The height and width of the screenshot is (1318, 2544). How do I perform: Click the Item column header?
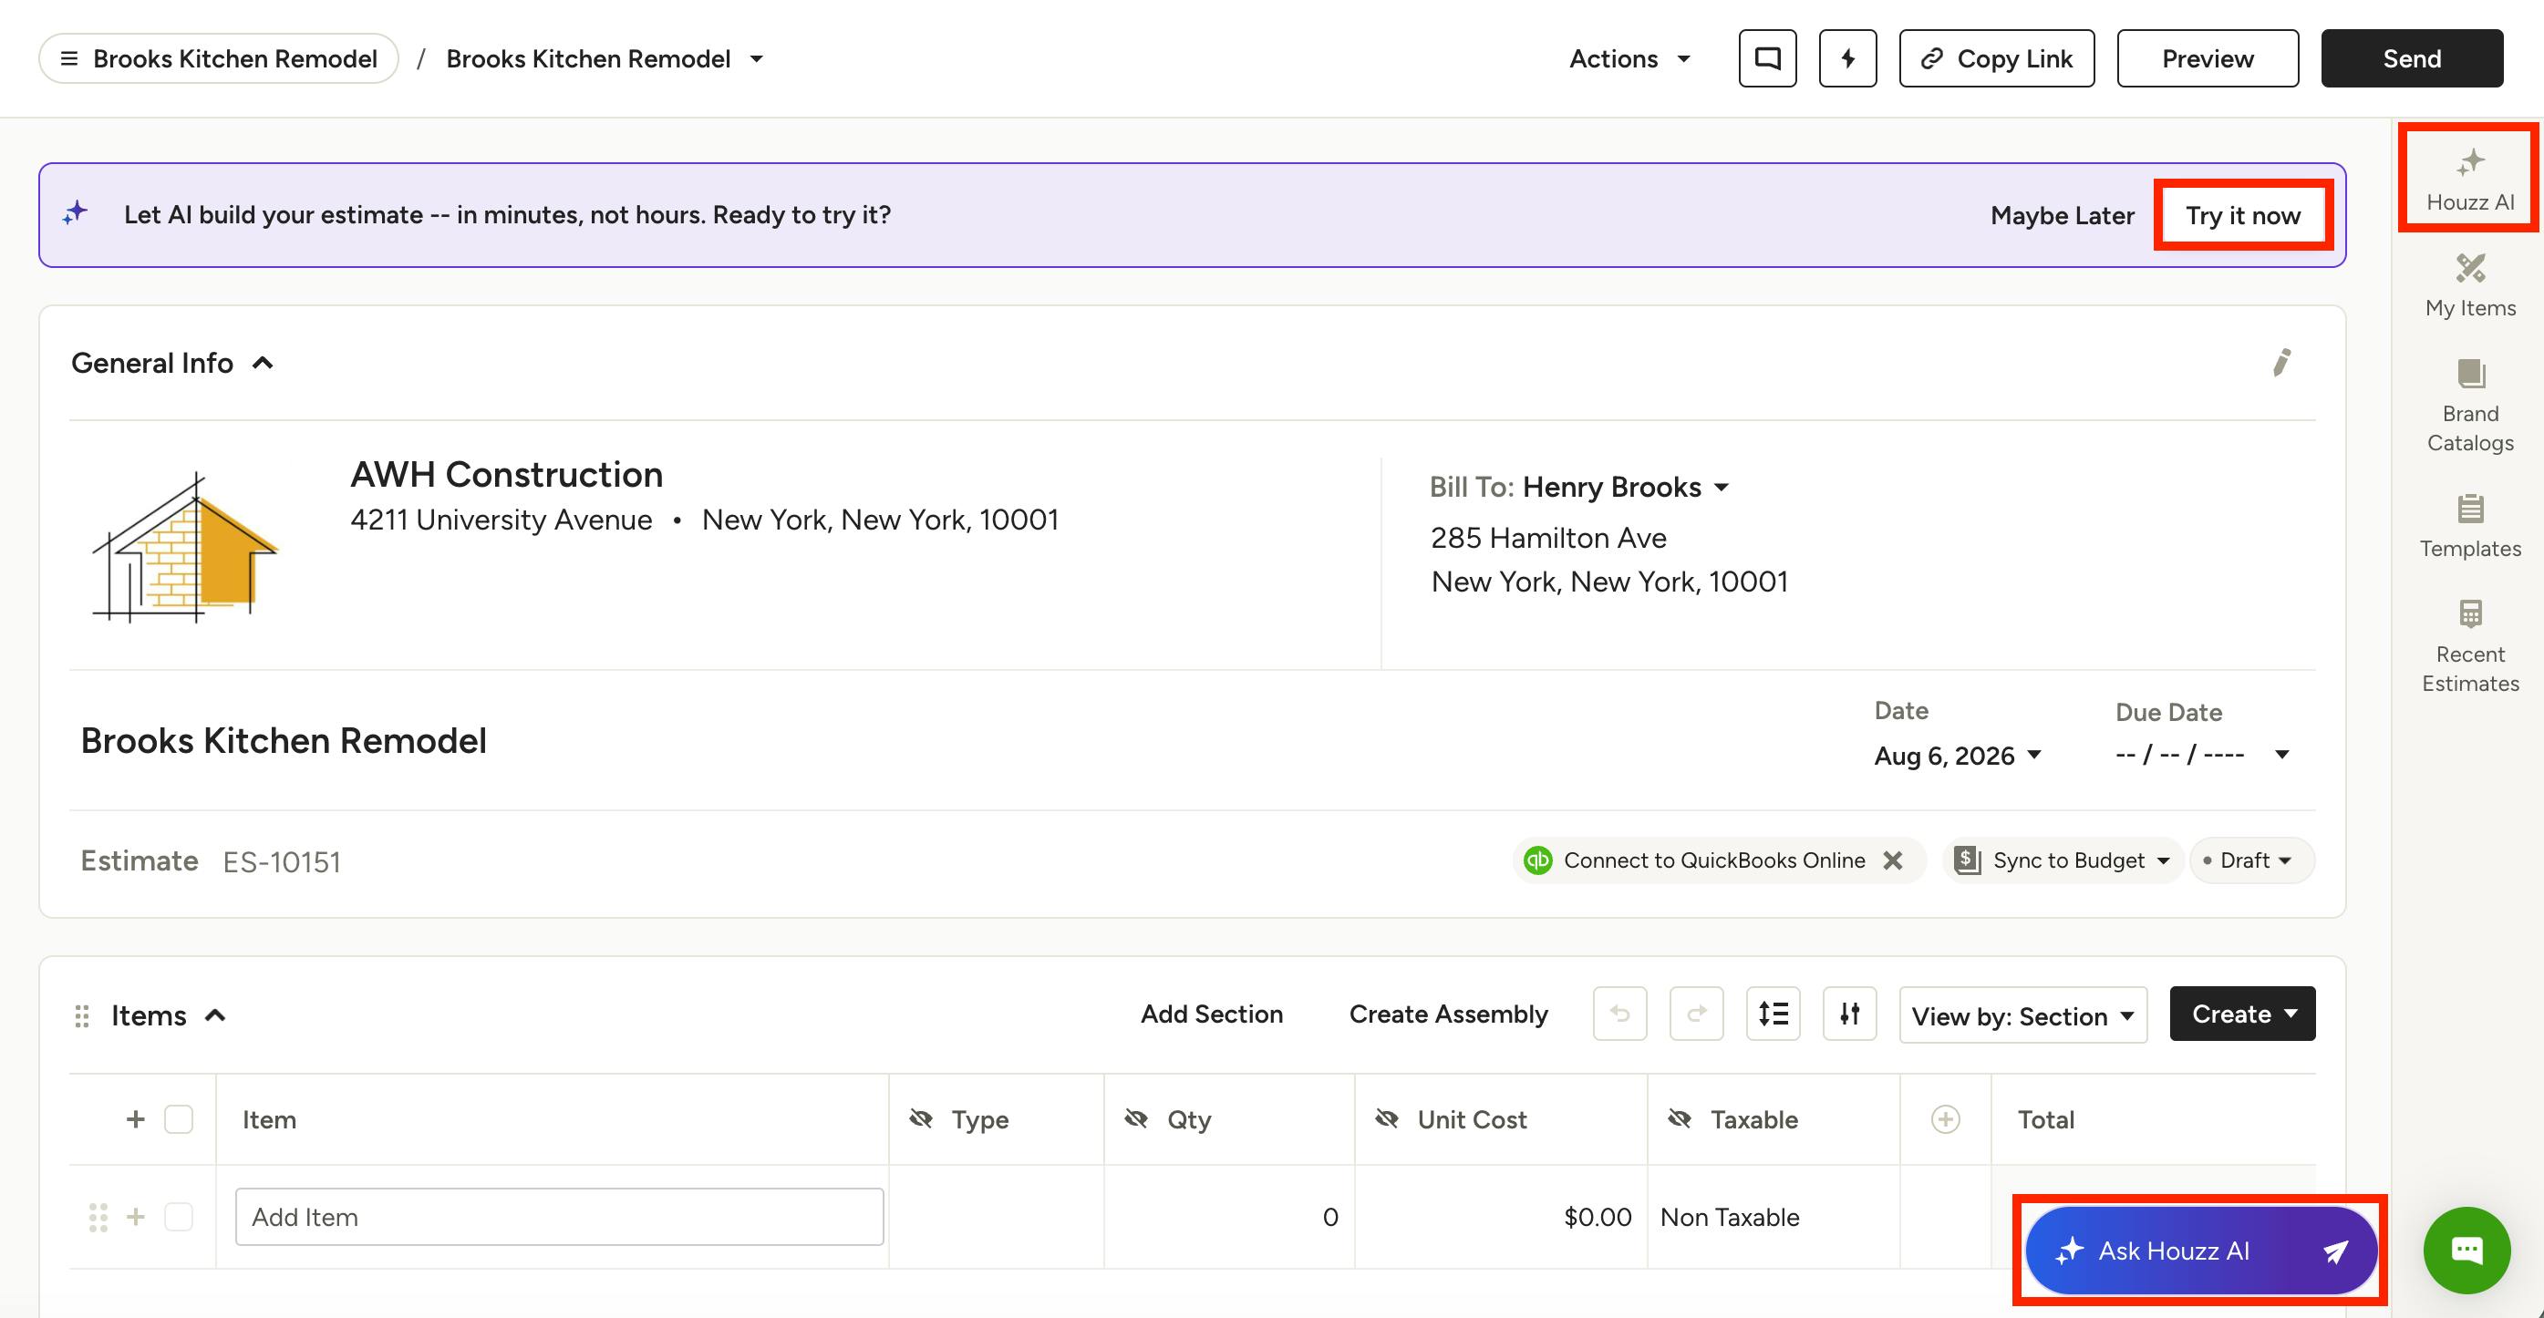pyautogui.click(x=269, y=1119)
